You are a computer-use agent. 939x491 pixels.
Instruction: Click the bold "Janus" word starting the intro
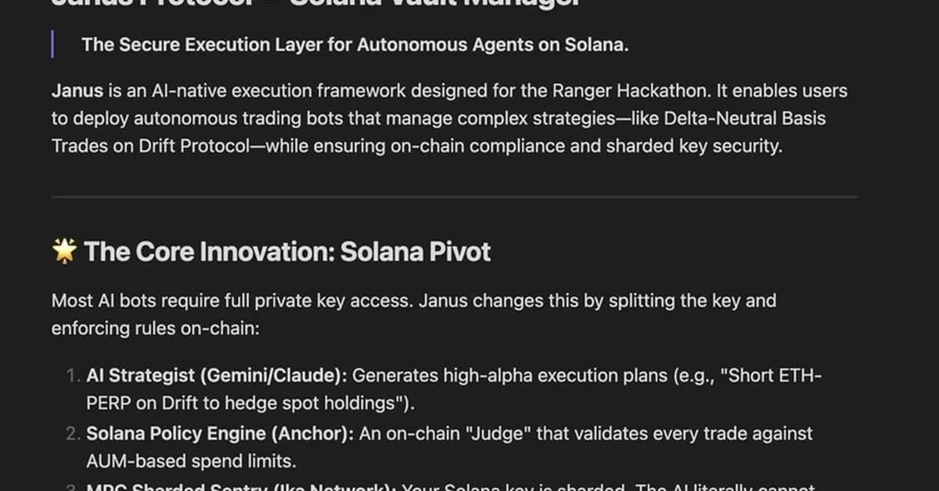click(77, 91)
